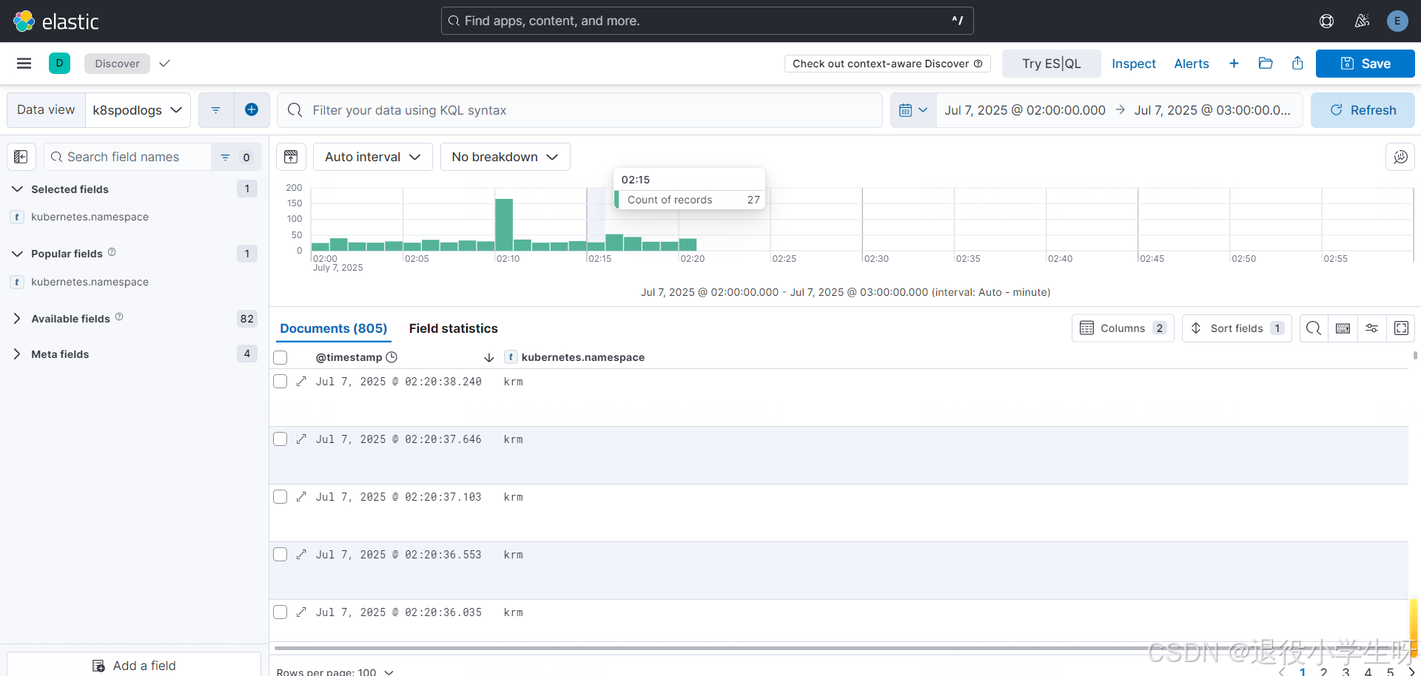The height and width of the screenshot is (676, 1421).
Task: Click the Elastic logo
Action: [56, 21]
